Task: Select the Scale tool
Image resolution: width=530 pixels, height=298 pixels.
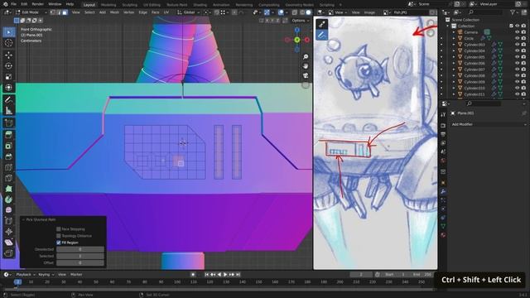Action: coord(9,76)
